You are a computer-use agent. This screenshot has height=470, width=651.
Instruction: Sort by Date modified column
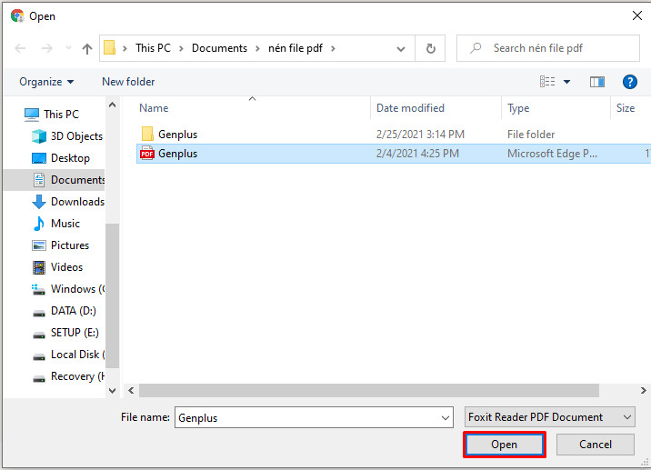tap(410, 108)
